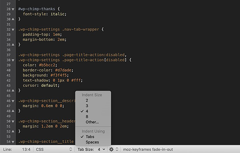
Task: Open the gear settings menu in status bar
Action: pyautogui.click(x=114, y=149)
